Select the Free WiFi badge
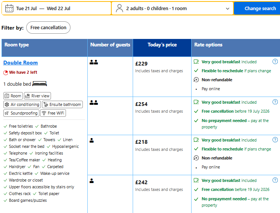 pos(53,113)
